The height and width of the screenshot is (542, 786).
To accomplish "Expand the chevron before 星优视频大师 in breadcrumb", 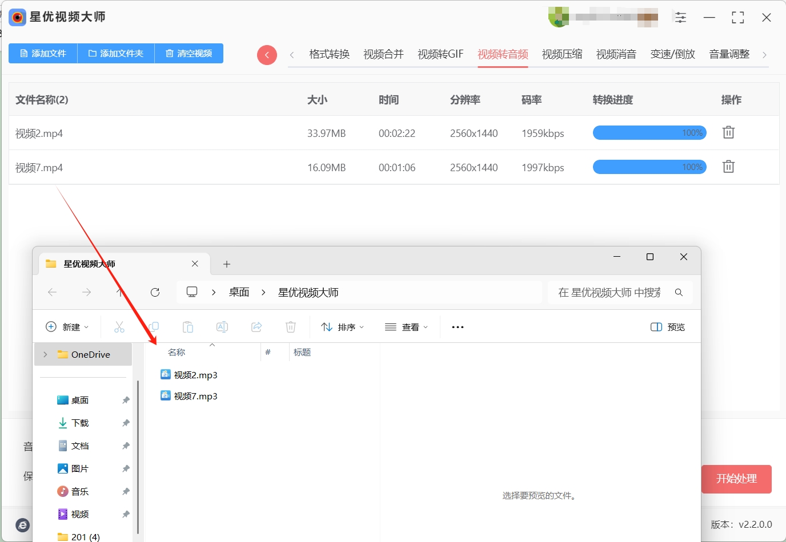I will (x=263, y=292).
